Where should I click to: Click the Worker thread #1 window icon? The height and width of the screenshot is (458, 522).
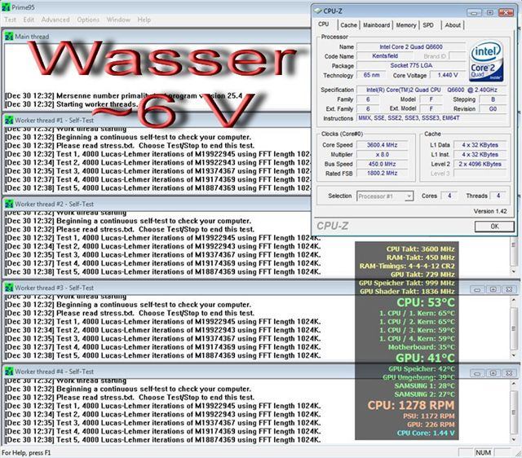coord(9,121)
